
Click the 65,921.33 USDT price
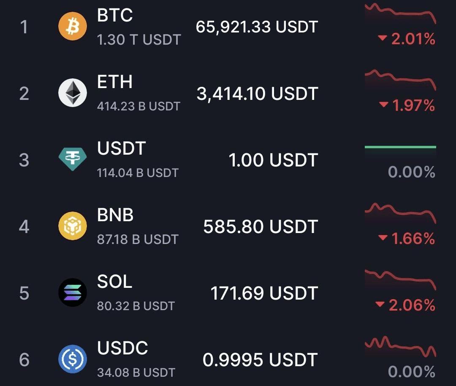pos(257,27)
